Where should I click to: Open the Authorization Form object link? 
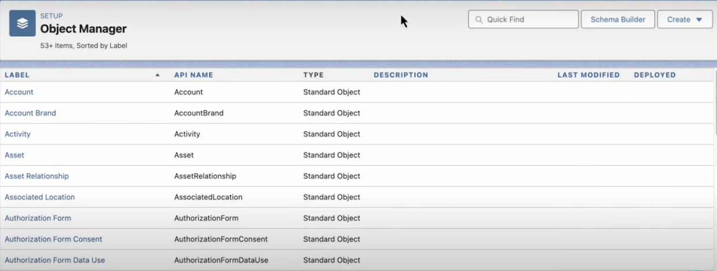point(38,218)
